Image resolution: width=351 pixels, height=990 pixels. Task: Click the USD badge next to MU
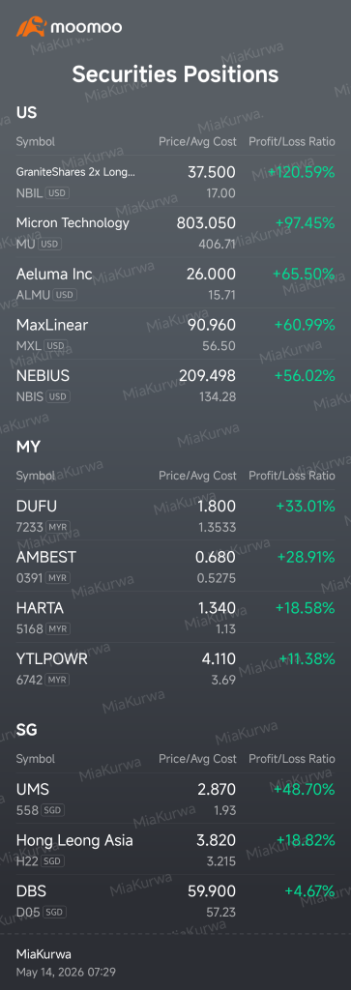click(49, 244)
